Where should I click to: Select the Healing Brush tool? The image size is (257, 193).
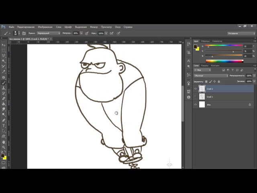4,77
